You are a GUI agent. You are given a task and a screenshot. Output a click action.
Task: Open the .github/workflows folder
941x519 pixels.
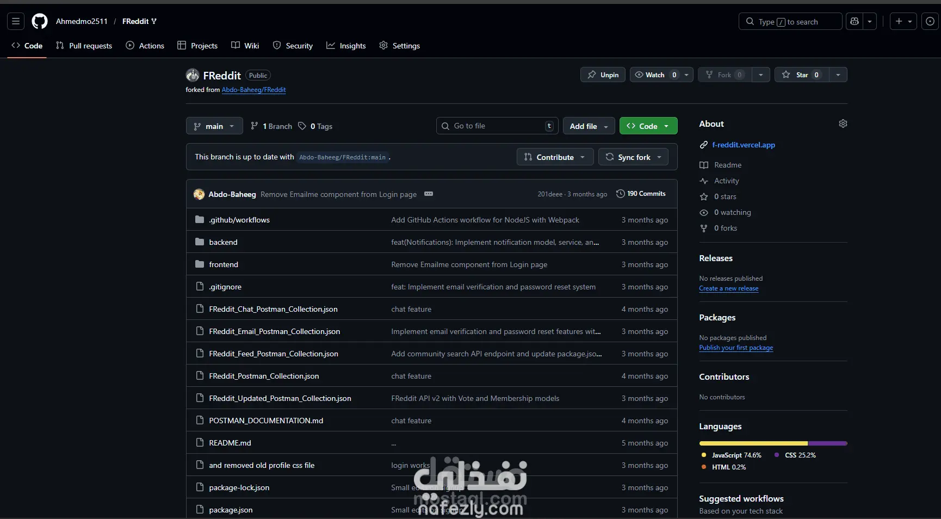coord(239,220)
